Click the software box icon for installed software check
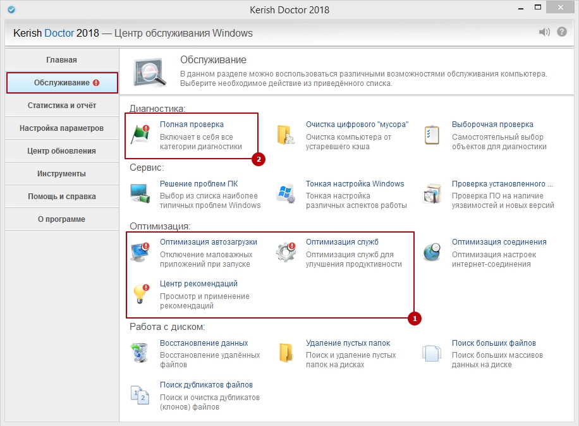The width and height of the screenshot is (579, 426). (x=432, y=193)
